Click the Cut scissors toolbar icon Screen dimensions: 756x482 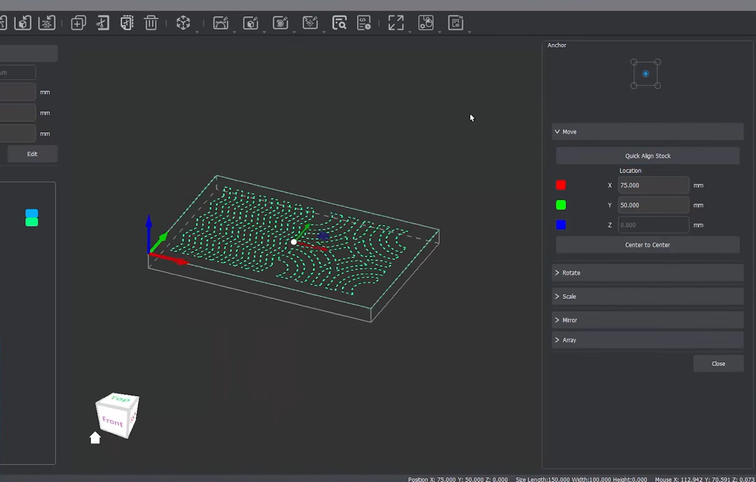click(x=103, y=23)
